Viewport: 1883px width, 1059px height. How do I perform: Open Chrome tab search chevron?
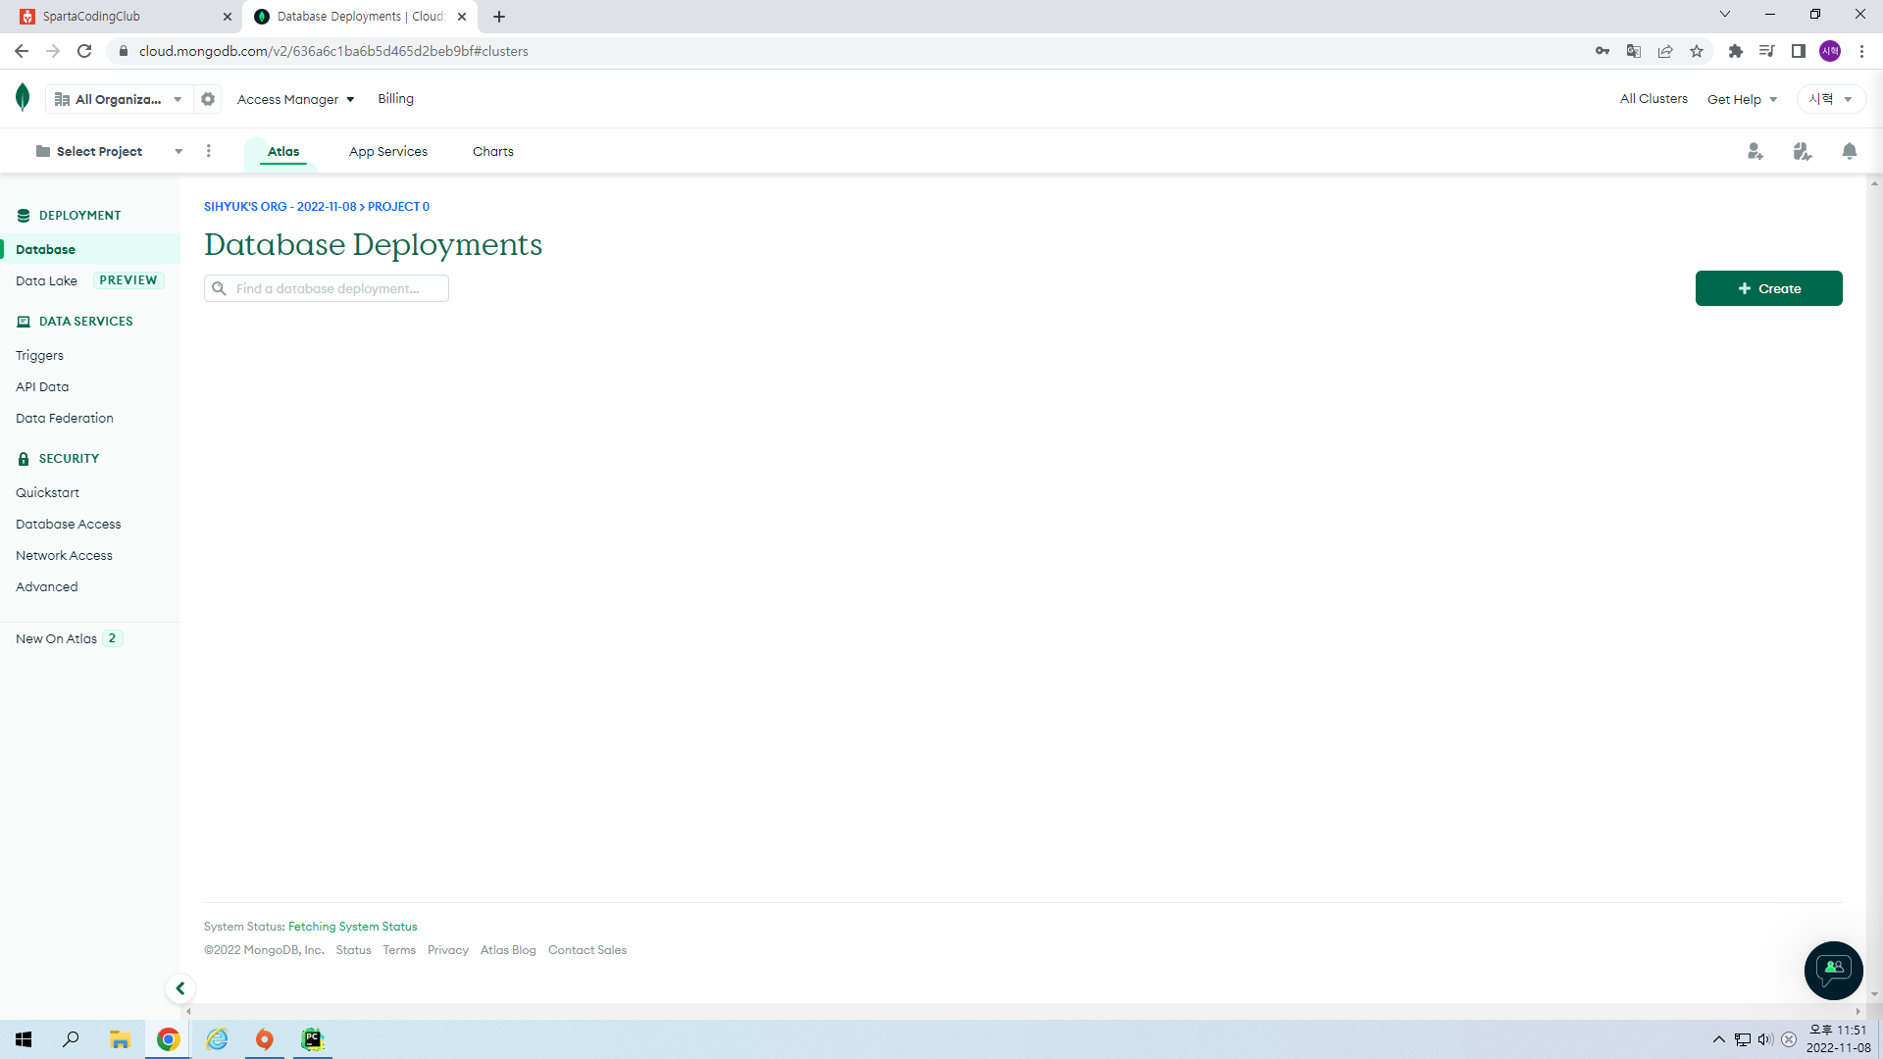point(1725,14)
